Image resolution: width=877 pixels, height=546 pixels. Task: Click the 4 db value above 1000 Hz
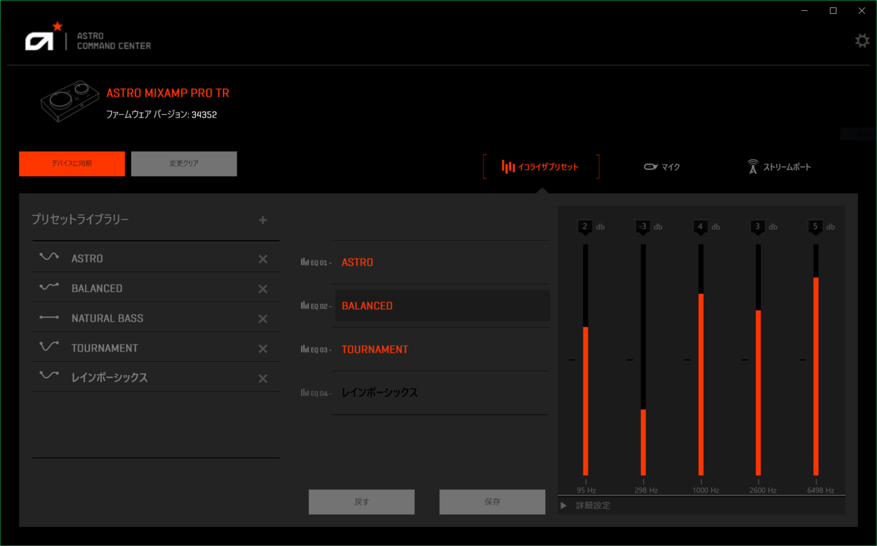click(x=700, y=227)
